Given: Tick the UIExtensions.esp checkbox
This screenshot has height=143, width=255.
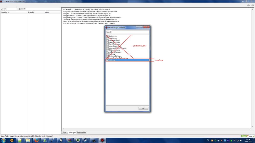Looking at the screenshot, I should (x=107, y=50).
